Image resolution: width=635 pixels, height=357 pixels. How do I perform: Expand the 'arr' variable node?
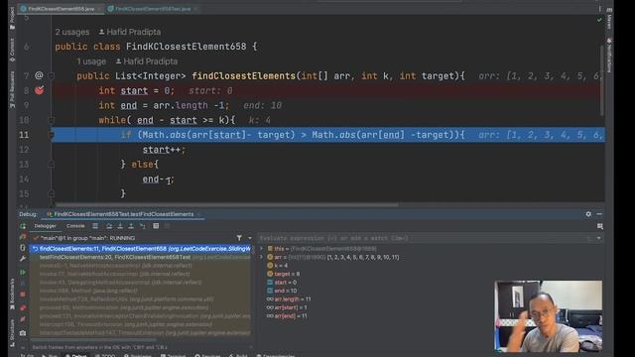coord(261,257)
